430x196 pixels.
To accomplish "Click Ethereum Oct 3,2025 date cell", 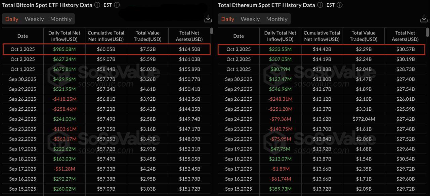I will click(239, 49).
